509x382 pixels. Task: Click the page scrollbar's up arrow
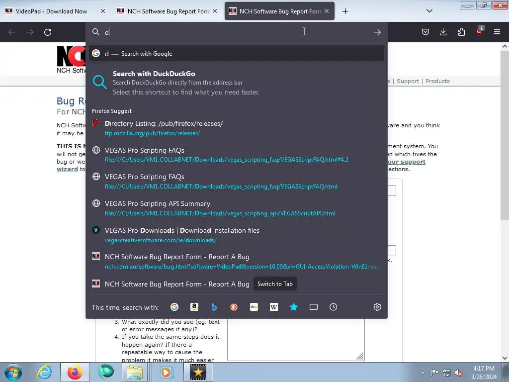point(505,46)
